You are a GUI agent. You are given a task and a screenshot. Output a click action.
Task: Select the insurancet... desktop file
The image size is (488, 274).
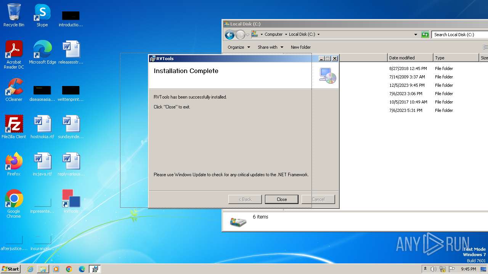click(42, 243)
